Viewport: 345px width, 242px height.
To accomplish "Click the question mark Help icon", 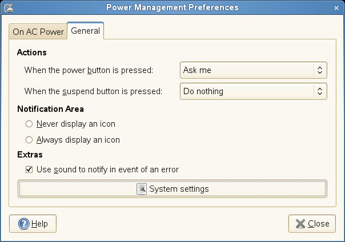I will pyautogui.click(x=23, y=224).
